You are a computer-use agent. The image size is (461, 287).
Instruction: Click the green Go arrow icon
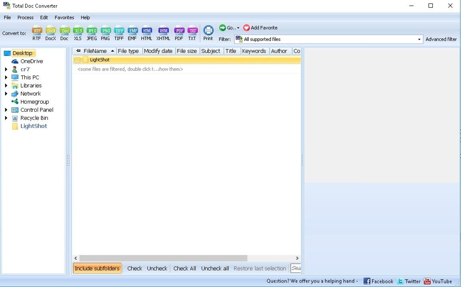click(x=222, y=28)
